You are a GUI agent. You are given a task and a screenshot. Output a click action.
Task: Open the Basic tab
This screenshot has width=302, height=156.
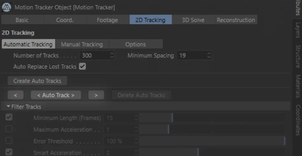click(x=22, y=20)
